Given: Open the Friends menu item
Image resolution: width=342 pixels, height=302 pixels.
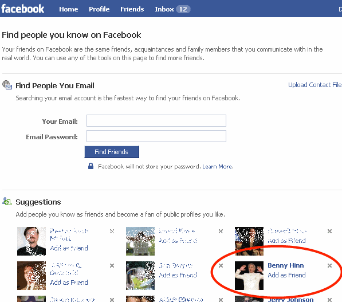Looking at the screenshot, I should point(132,9).
